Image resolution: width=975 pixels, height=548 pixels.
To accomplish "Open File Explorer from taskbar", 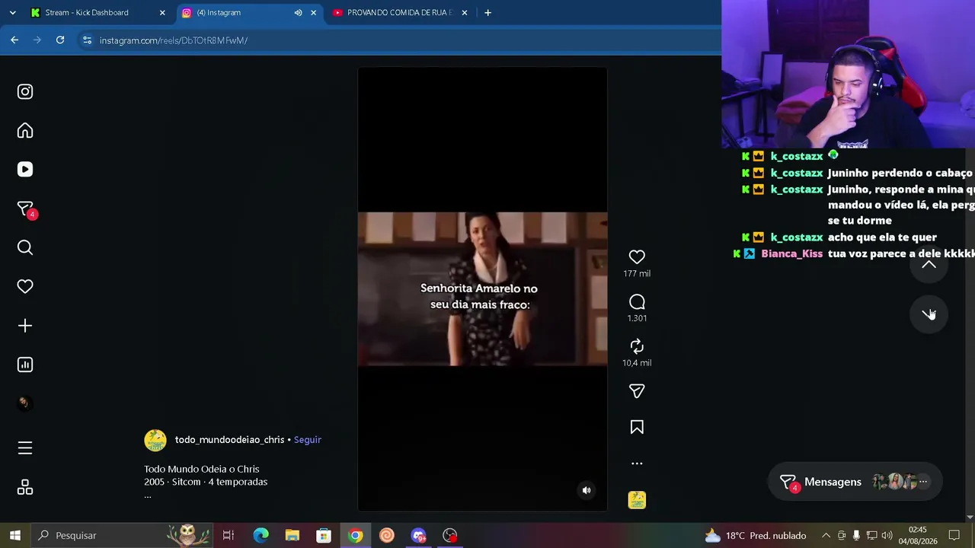I will tap(292, 536).
